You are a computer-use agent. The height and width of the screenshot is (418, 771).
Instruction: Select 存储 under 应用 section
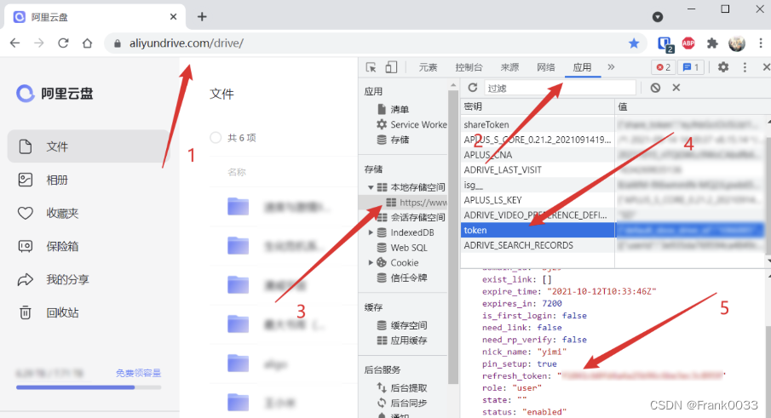(x=394, y=140)
